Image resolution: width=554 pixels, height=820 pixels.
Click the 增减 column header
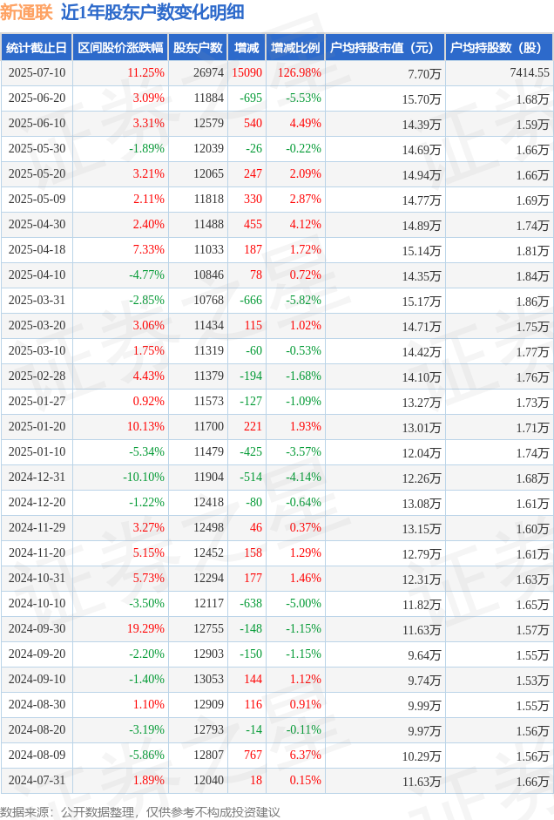point(247,48)
